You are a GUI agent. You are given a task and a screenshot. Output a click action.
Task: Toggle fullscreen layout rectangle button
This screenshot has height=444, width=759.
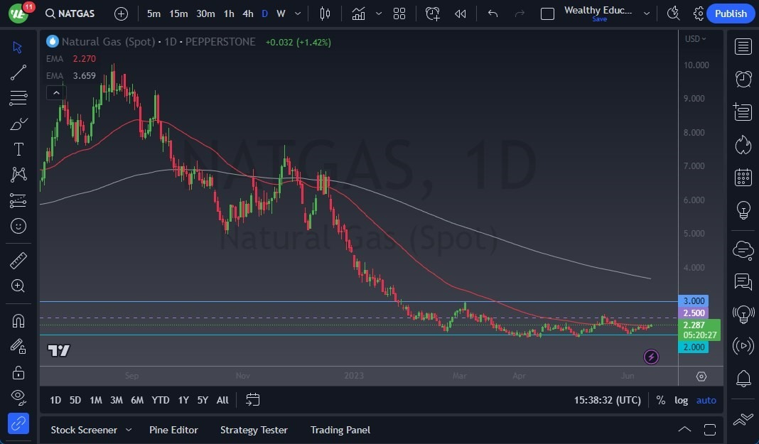pyautogui.click(x=547, y=13)
